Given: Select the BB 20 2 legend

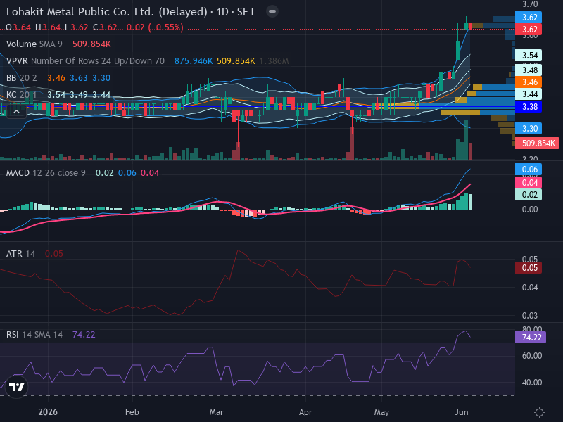Looking at the screenshot, I should point(22,78).
